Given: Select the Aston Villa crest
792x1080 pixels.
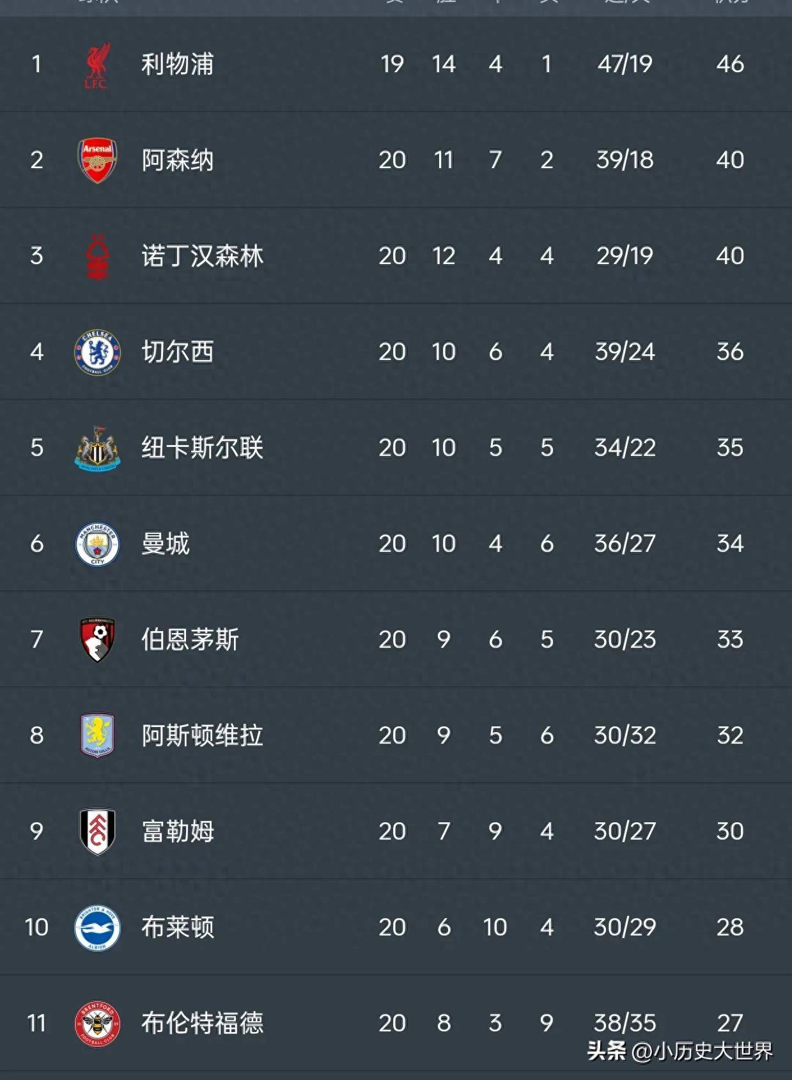Looking at the screenshot, I should [97, 735].
